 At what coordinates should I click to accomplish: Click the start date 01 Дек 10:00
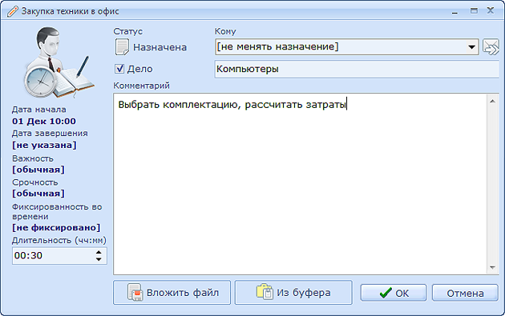tap(44, 121)
